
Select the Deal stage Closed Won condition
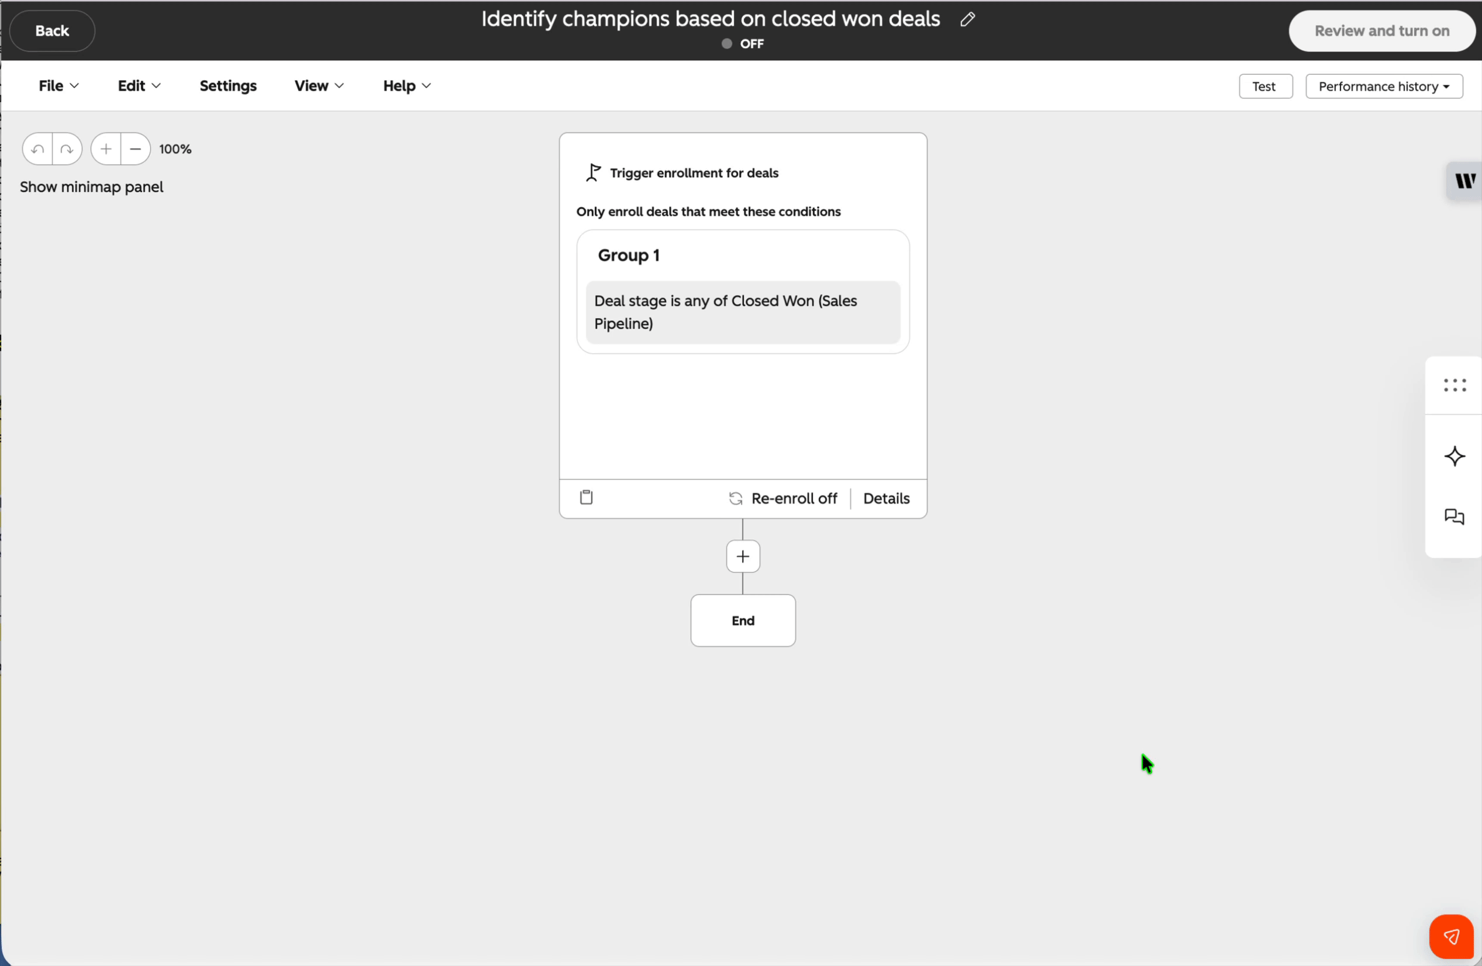tap(743, 312)
